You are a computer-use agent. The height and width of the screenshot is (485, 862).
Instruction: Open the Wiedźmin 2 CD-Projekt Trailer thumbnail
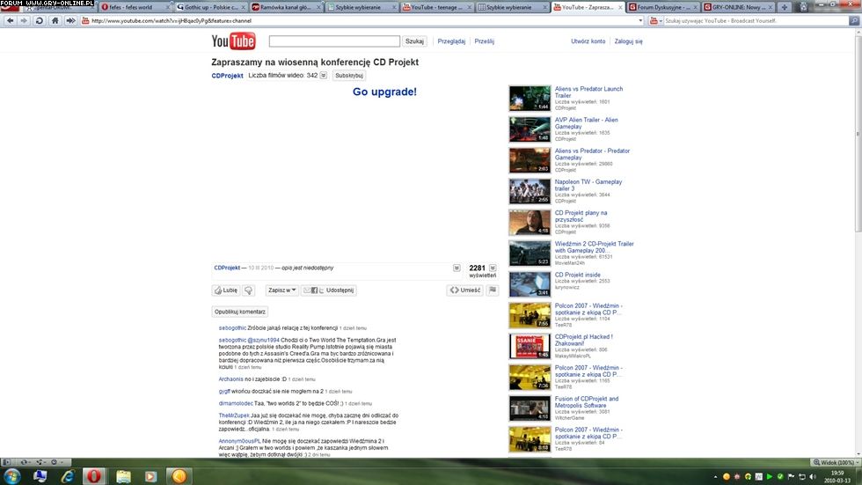(530, 254)
